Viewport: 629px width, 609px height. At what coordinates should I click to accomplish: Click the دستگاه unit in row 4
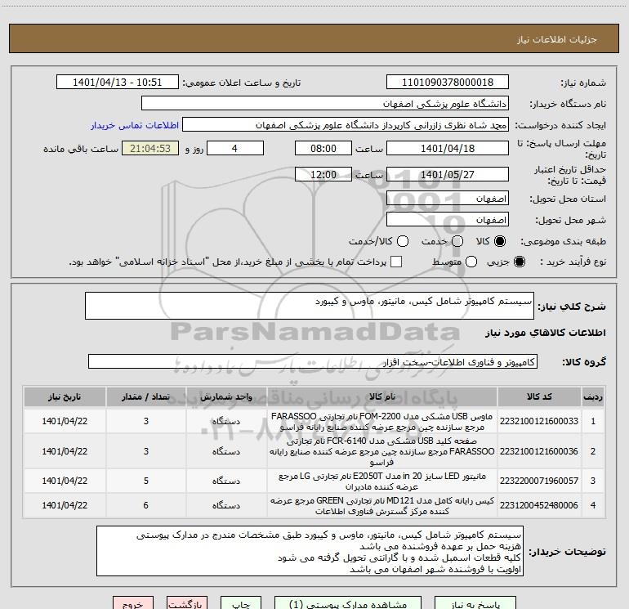(226, 505)
